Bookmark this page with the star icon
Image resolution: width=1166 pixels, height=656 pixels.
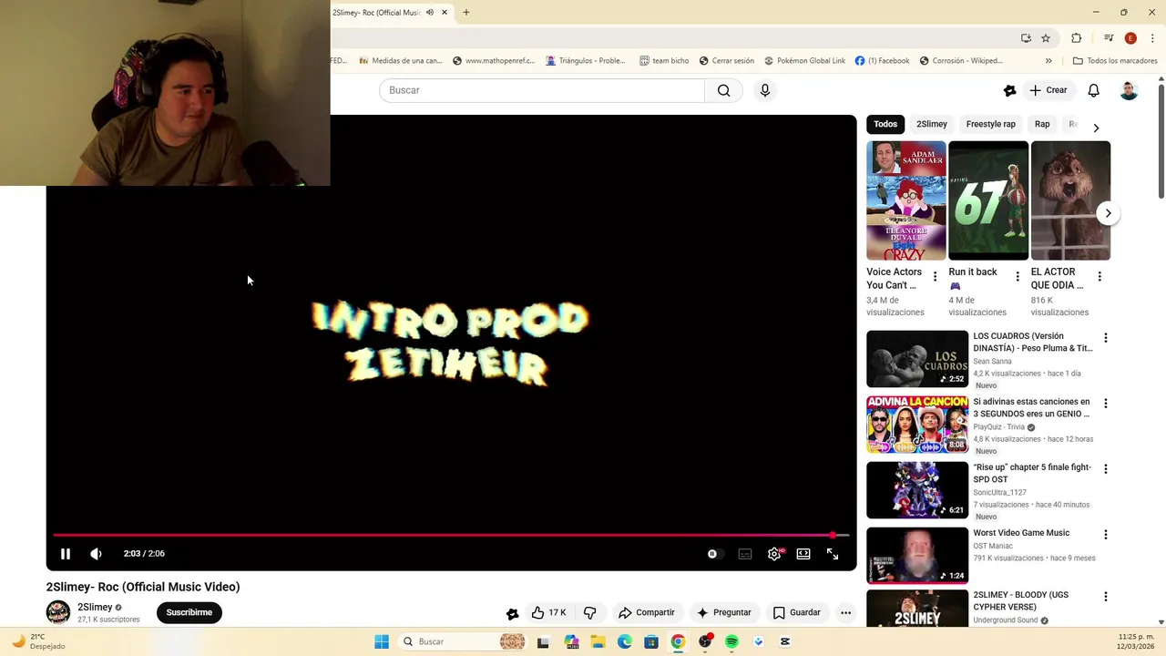[1046, 38]
